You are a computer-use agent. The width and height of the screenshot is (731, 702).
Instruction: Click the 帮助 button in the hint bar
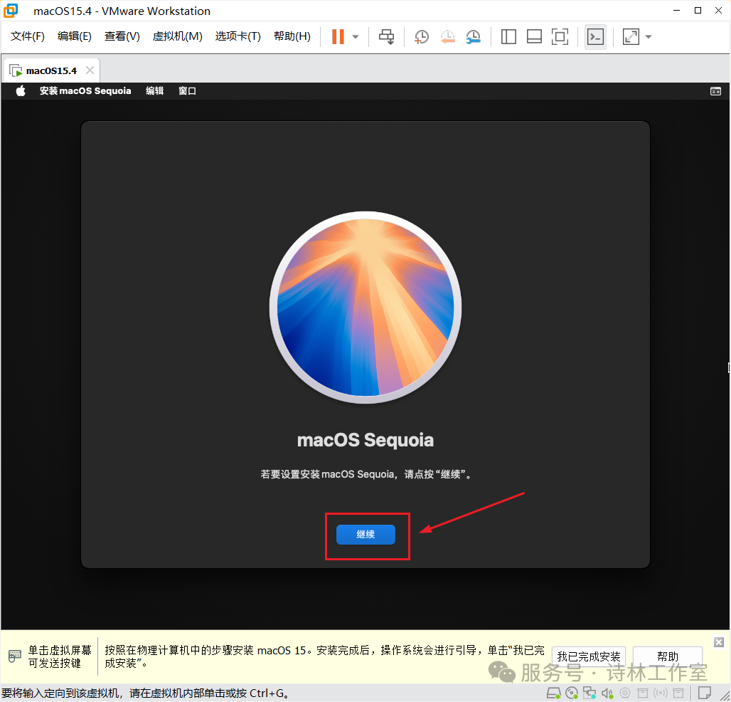(x=668, y=656)
